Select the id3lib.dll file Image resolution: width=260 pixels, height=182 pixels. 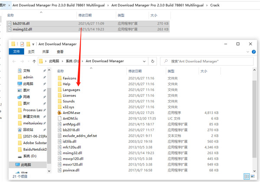tap(69, 142)
